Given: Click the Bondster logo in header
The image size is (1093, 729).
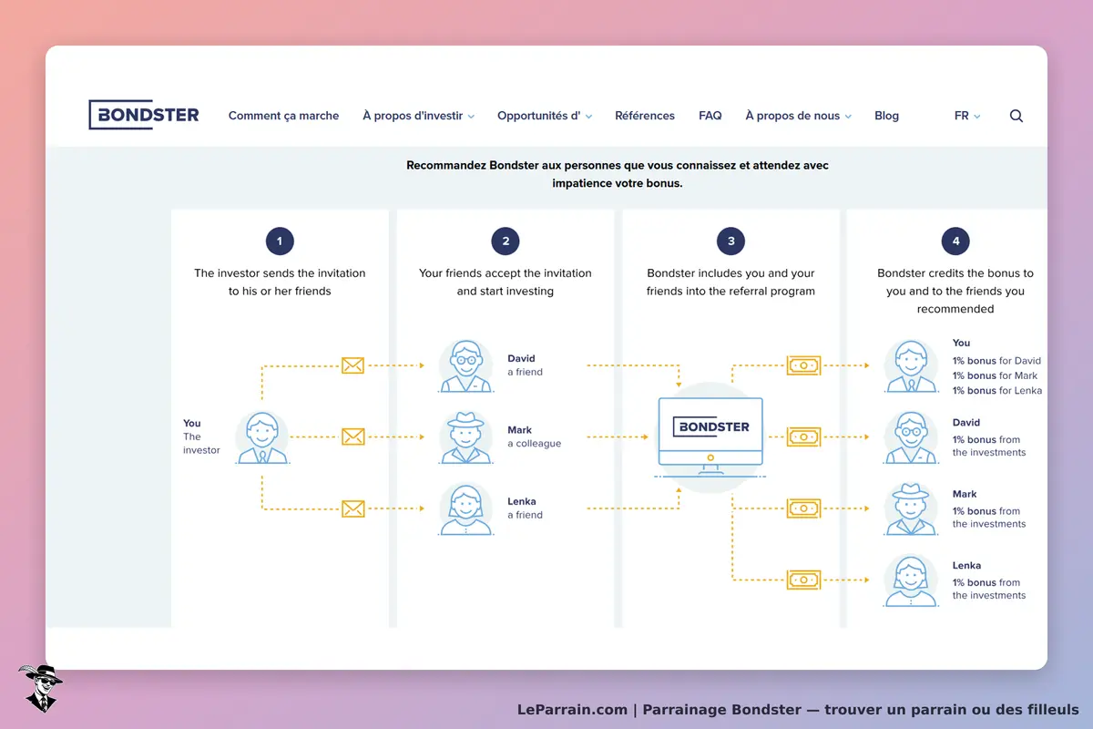Looking at the screenshot, I should click(x=144, y=115).
